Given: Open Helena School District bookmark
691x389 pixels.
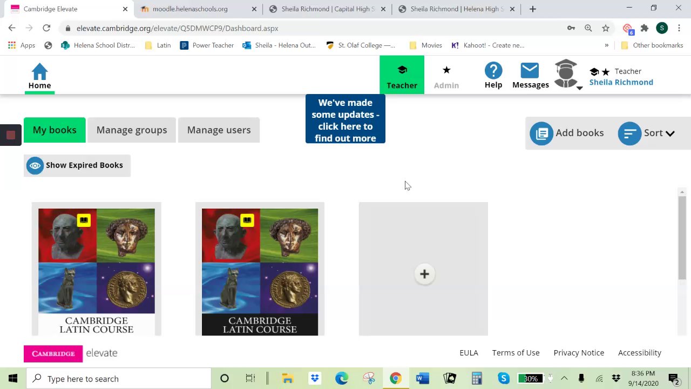Looking at the screenshot, I should click(98, 45).
